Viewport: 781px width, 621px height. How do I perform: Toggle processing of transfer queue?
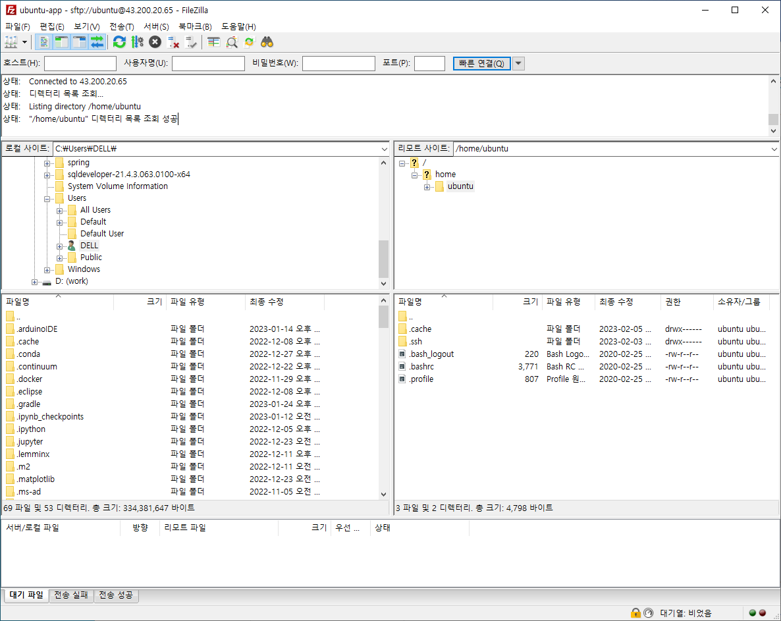(138, 42)
